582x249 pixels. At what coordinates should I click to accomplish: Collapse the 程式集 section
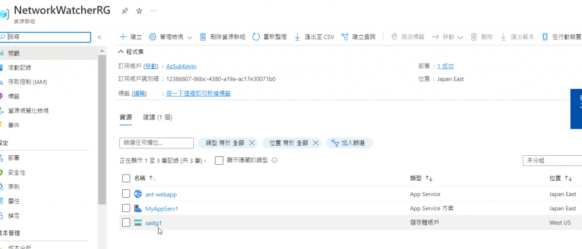click(x=131, y=52)
